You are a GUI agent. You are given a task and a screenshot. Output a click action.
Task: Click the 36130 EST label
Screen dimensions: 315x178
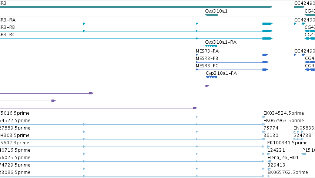pos(271,135)
